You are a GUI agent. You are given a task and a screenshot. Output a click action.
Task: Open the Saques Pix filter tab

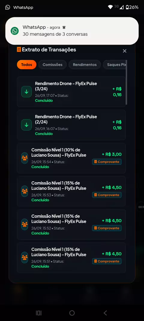114,64
